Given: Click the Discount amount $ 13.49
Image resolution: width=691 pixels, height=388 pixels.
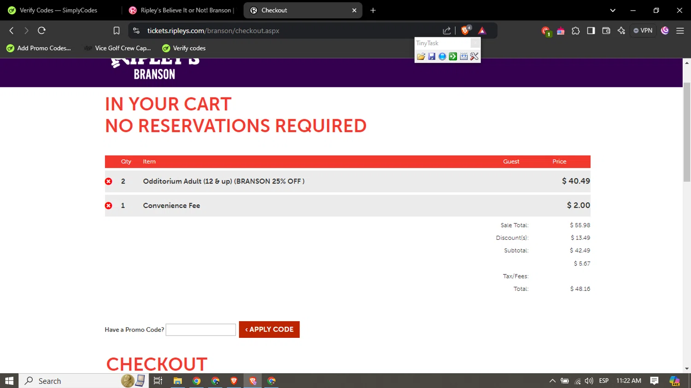Looking at the screenshot, I should (x=580, y=238).
